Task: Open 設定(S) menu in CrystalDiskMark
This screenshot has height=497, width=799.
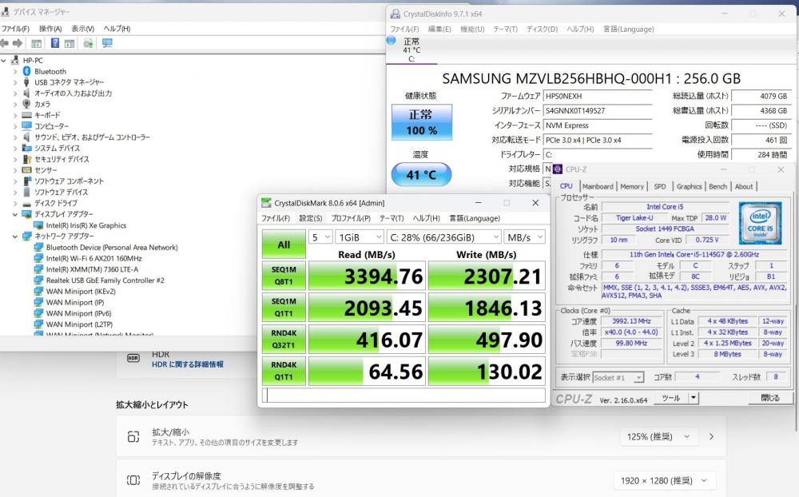Action: (310, 218)
